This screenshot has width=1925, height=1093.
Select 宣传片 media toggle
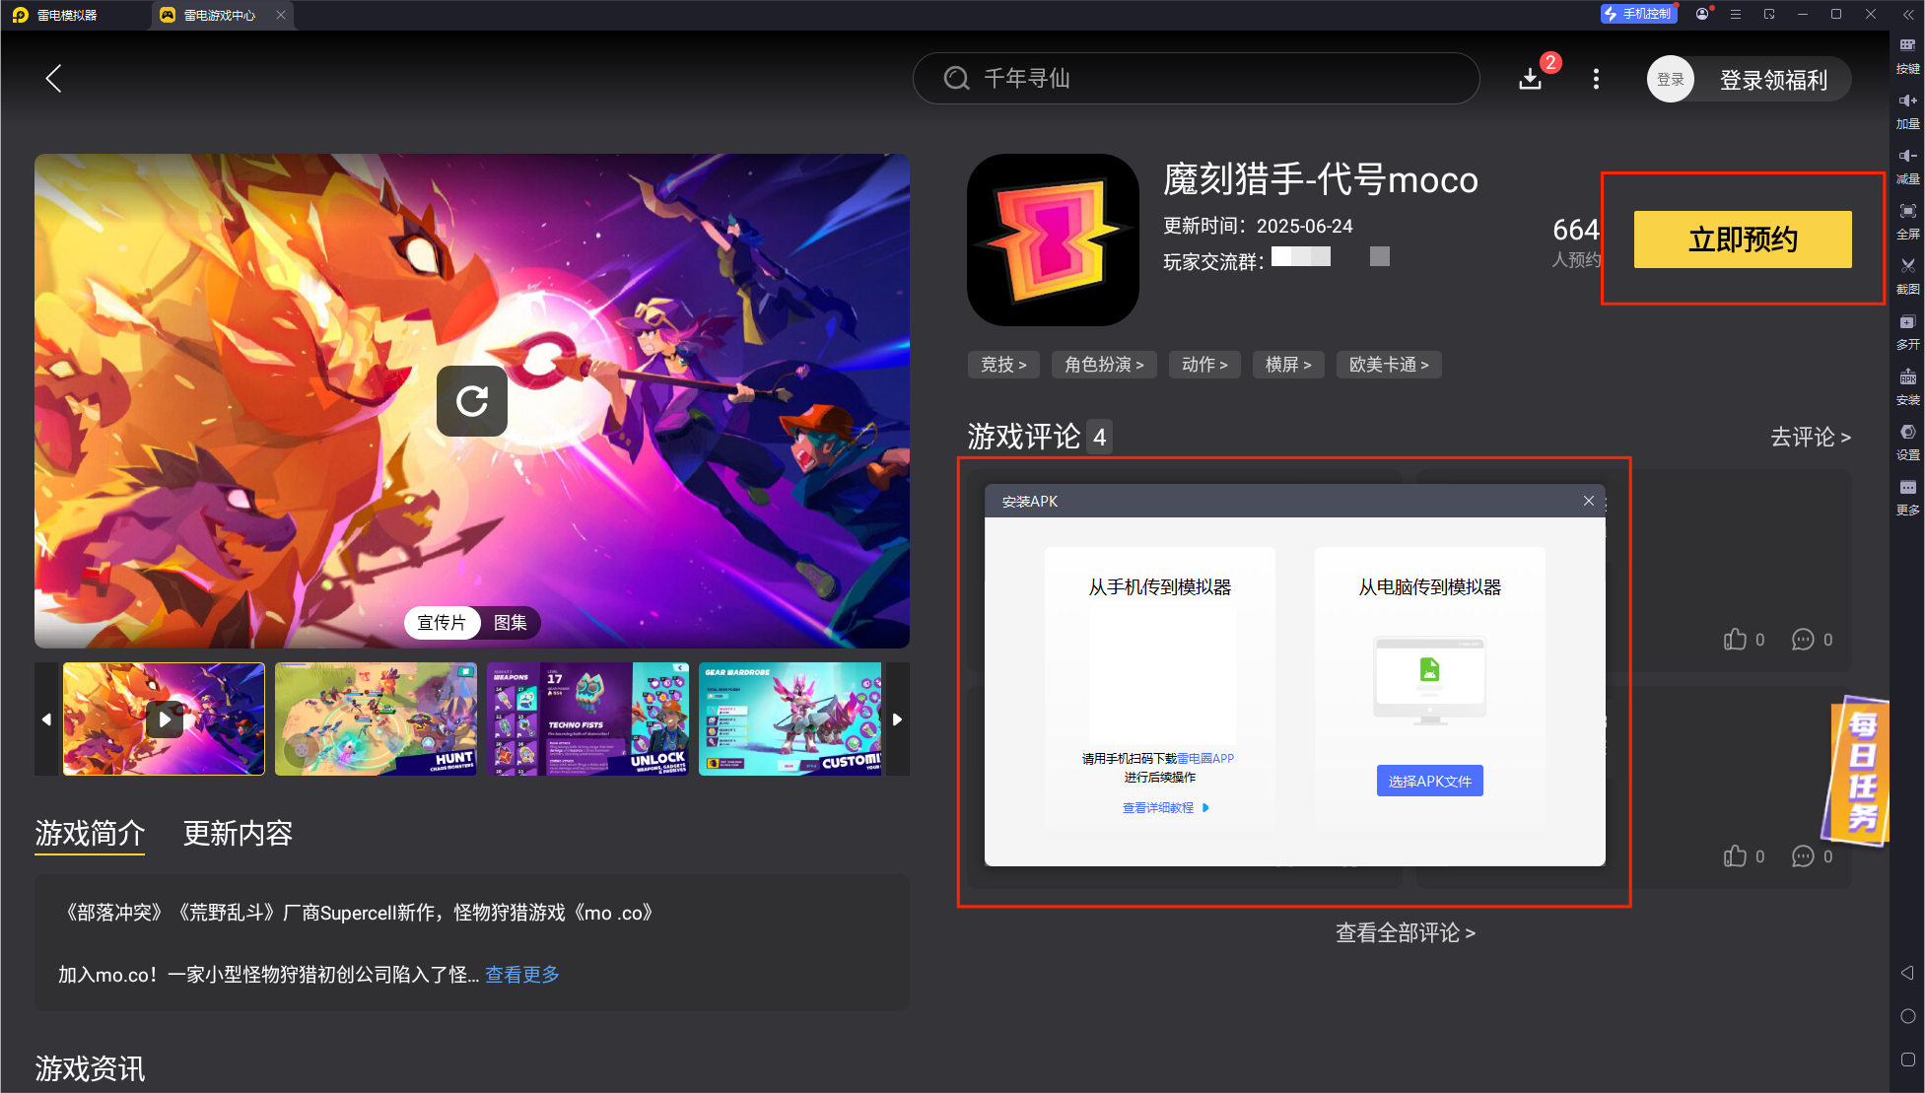pyautogui.click(x=442, y=623)
